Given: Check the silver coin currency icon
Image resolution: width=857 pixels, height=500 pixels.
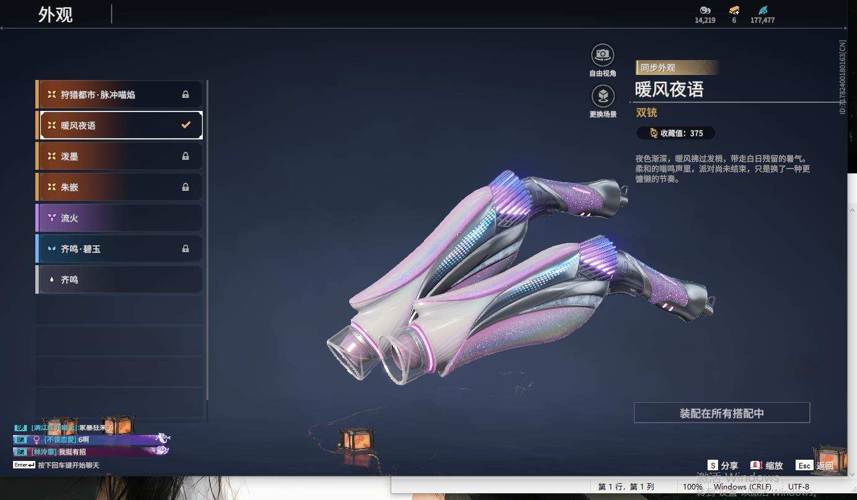Looking at the screenshot, I should click(x=705, y=10).
